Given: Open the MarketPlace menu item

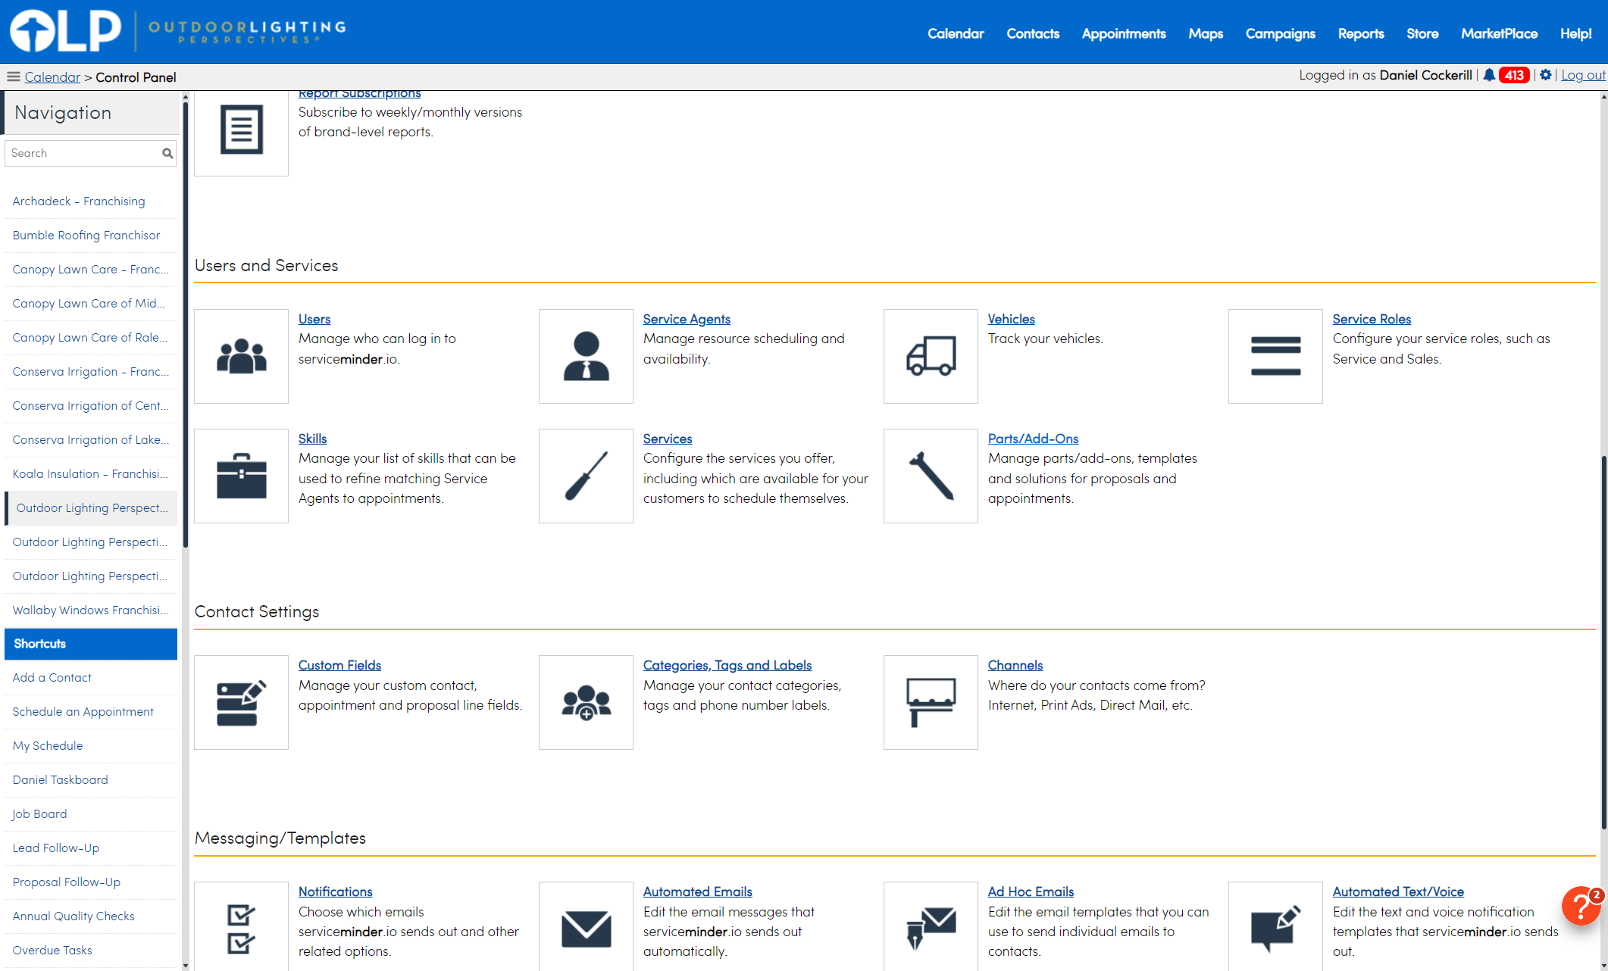Looking at the screenshot, I should [1499, 33].
